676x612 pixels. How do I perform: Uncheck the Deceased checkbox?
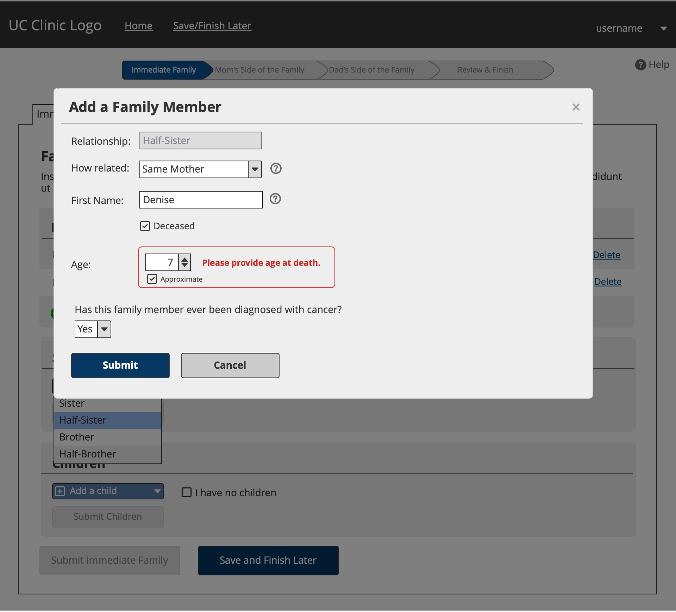coord(145,226)
